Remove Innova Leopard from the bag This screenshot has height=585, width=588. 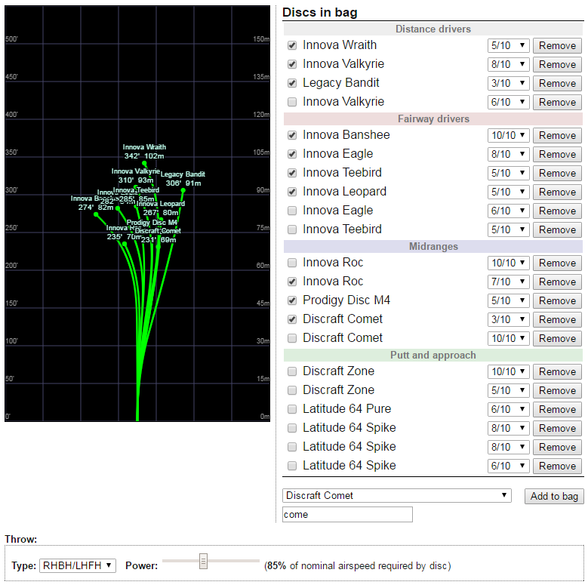(557, 192)
